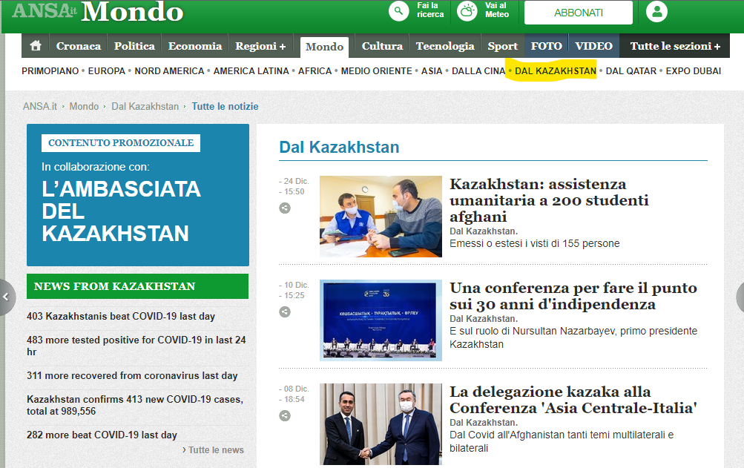Open the Tecnologia section

click(445, 46)
